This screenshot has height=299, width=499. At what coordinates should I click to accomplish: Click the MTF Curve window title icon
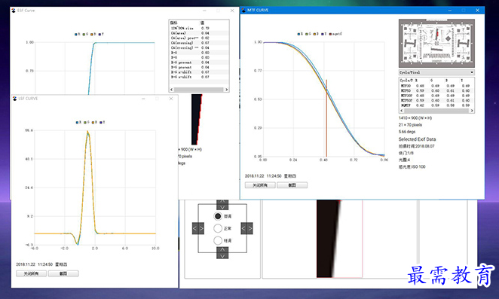coord(243,11)
